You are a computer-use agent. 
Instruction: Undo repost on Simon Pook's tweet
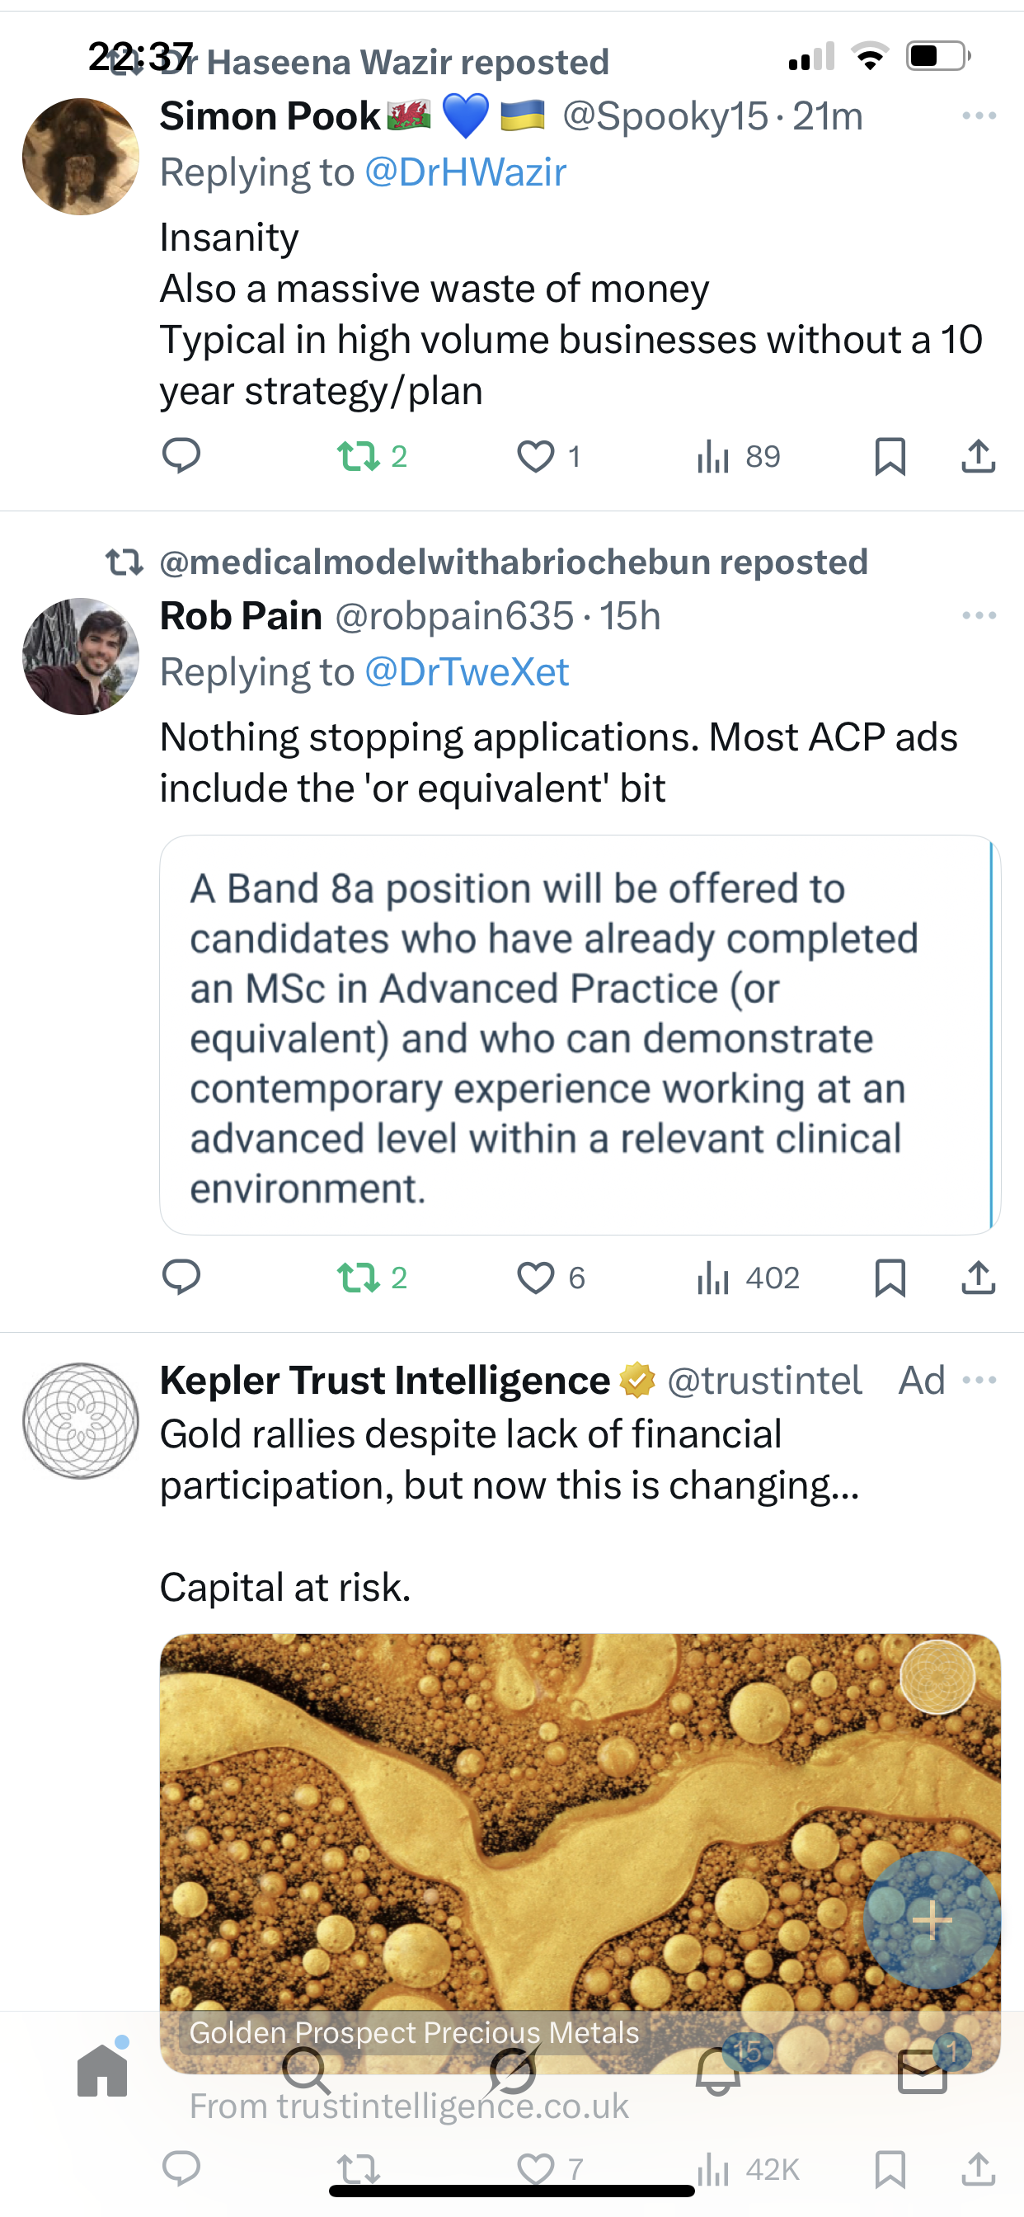tap(359, 456)
